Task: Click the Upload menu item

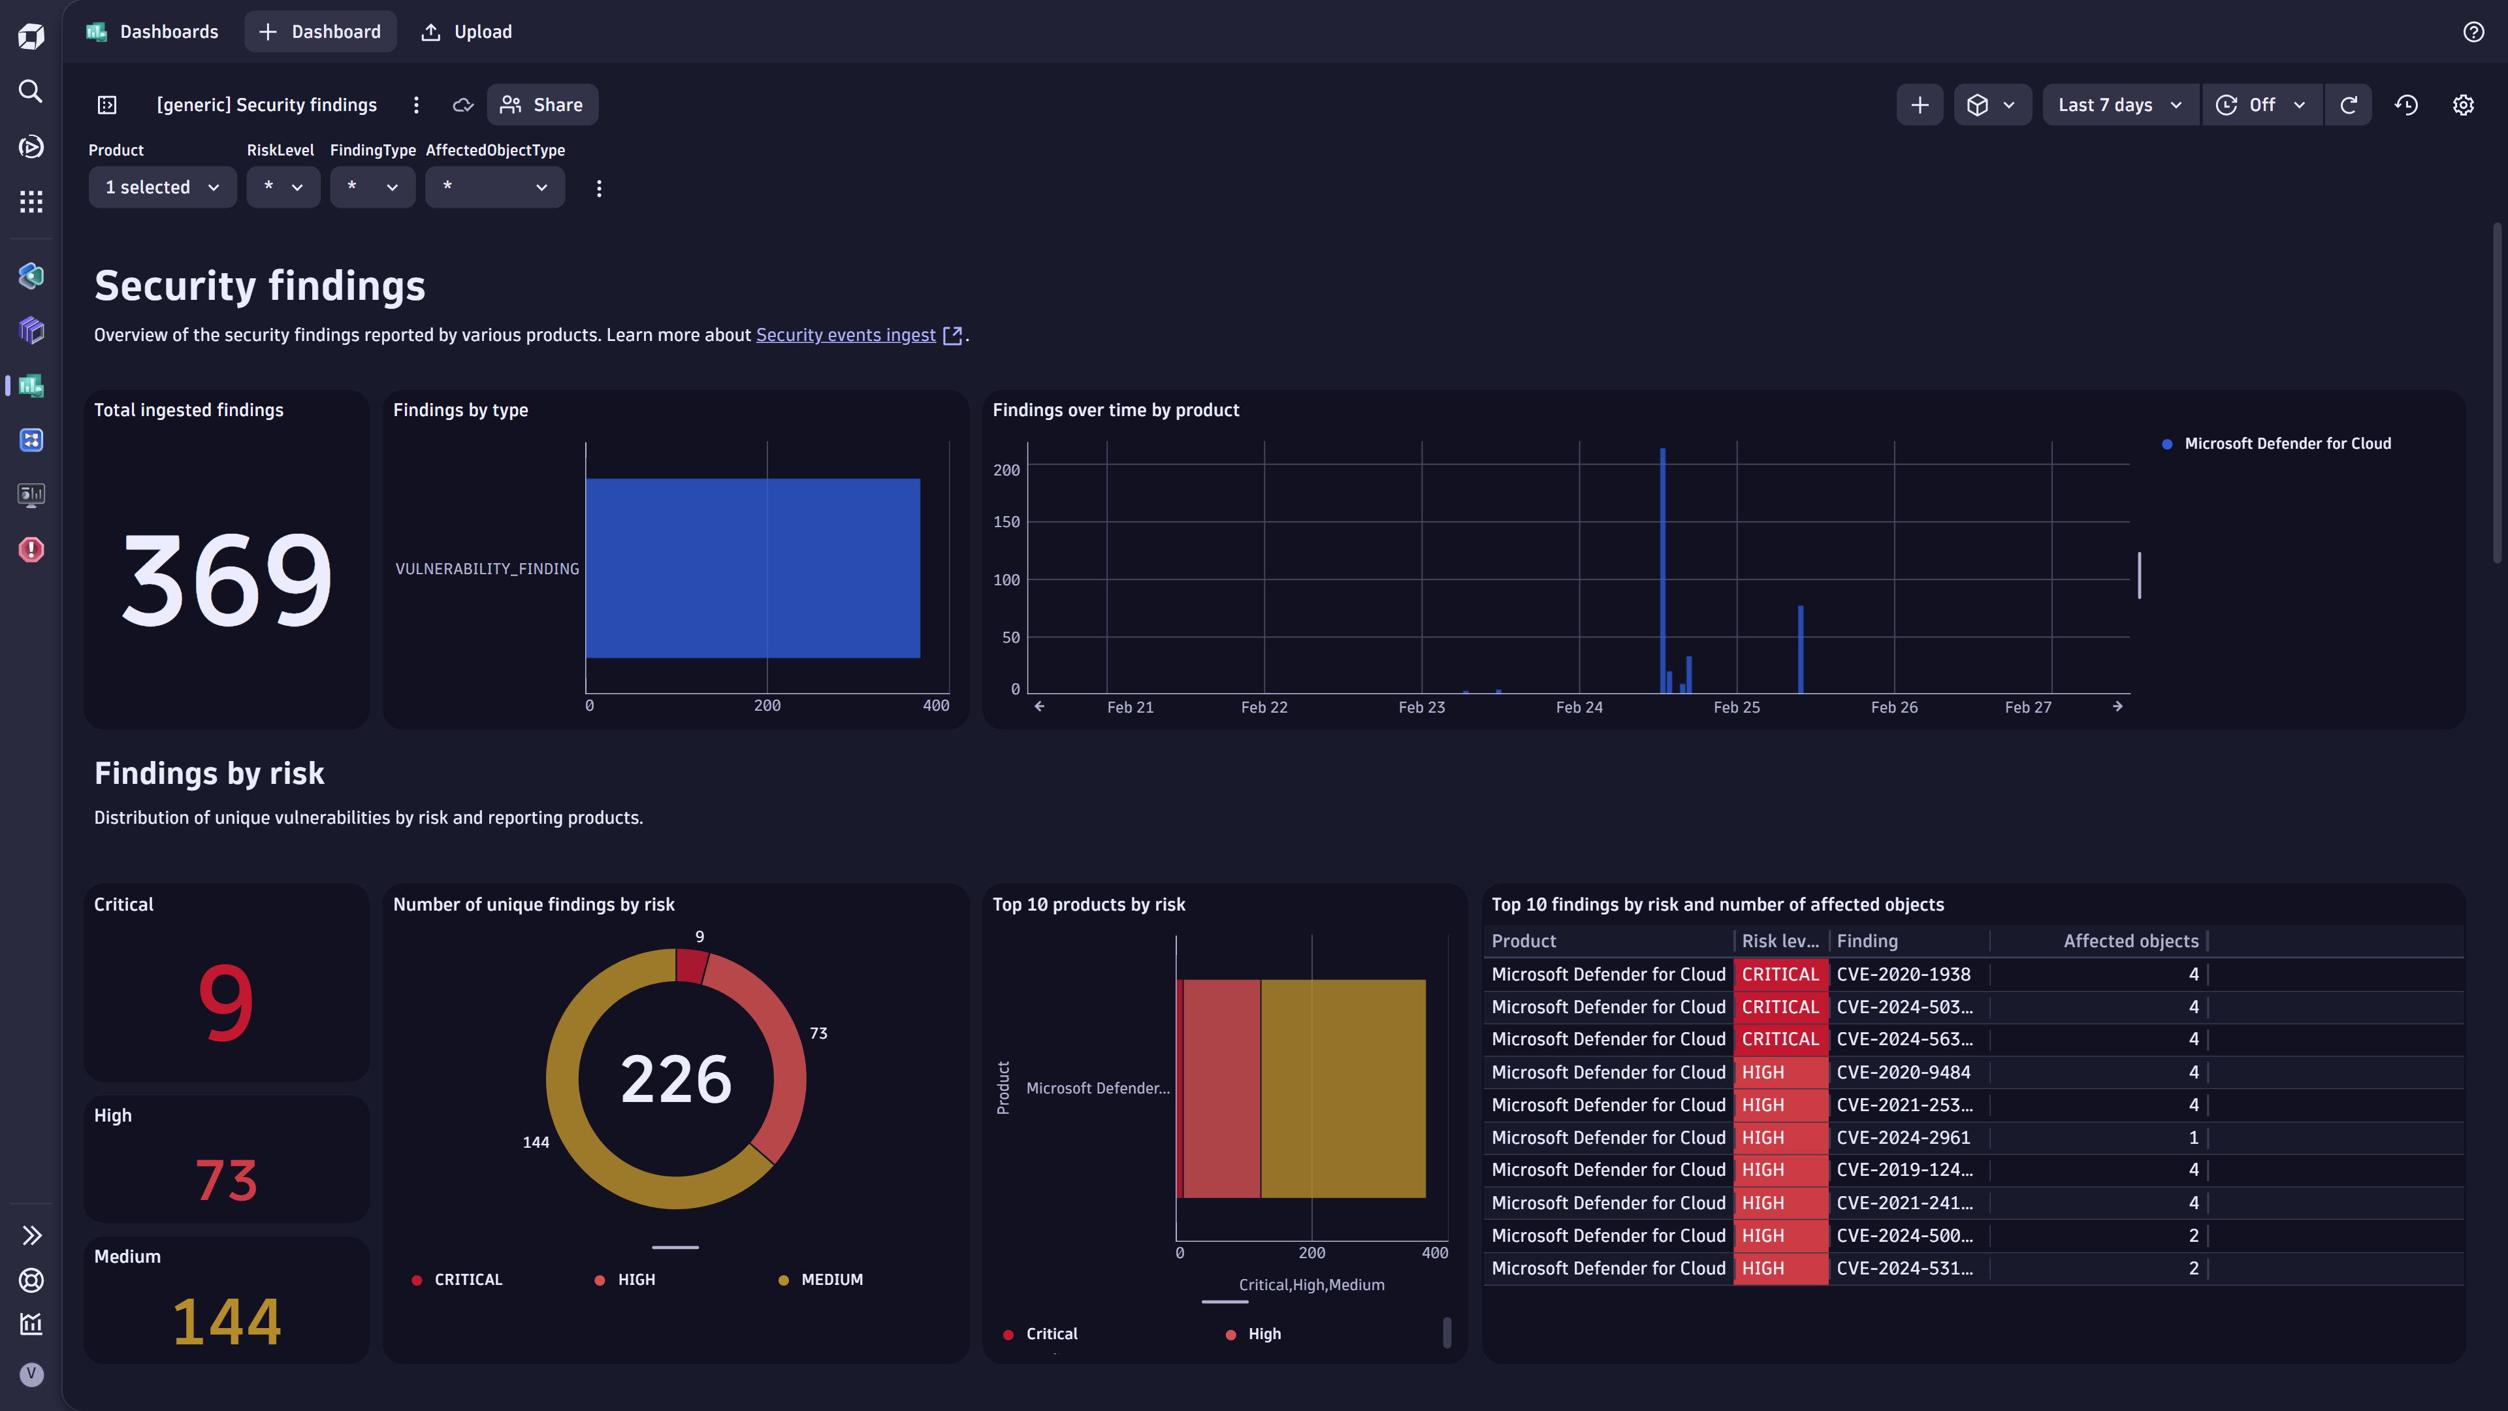Action: click(466, 32)
